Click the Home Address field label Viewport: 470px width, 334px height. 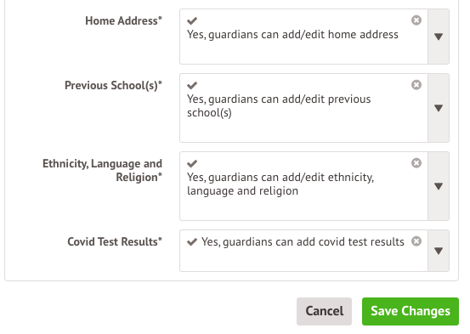tap(123, 20)
